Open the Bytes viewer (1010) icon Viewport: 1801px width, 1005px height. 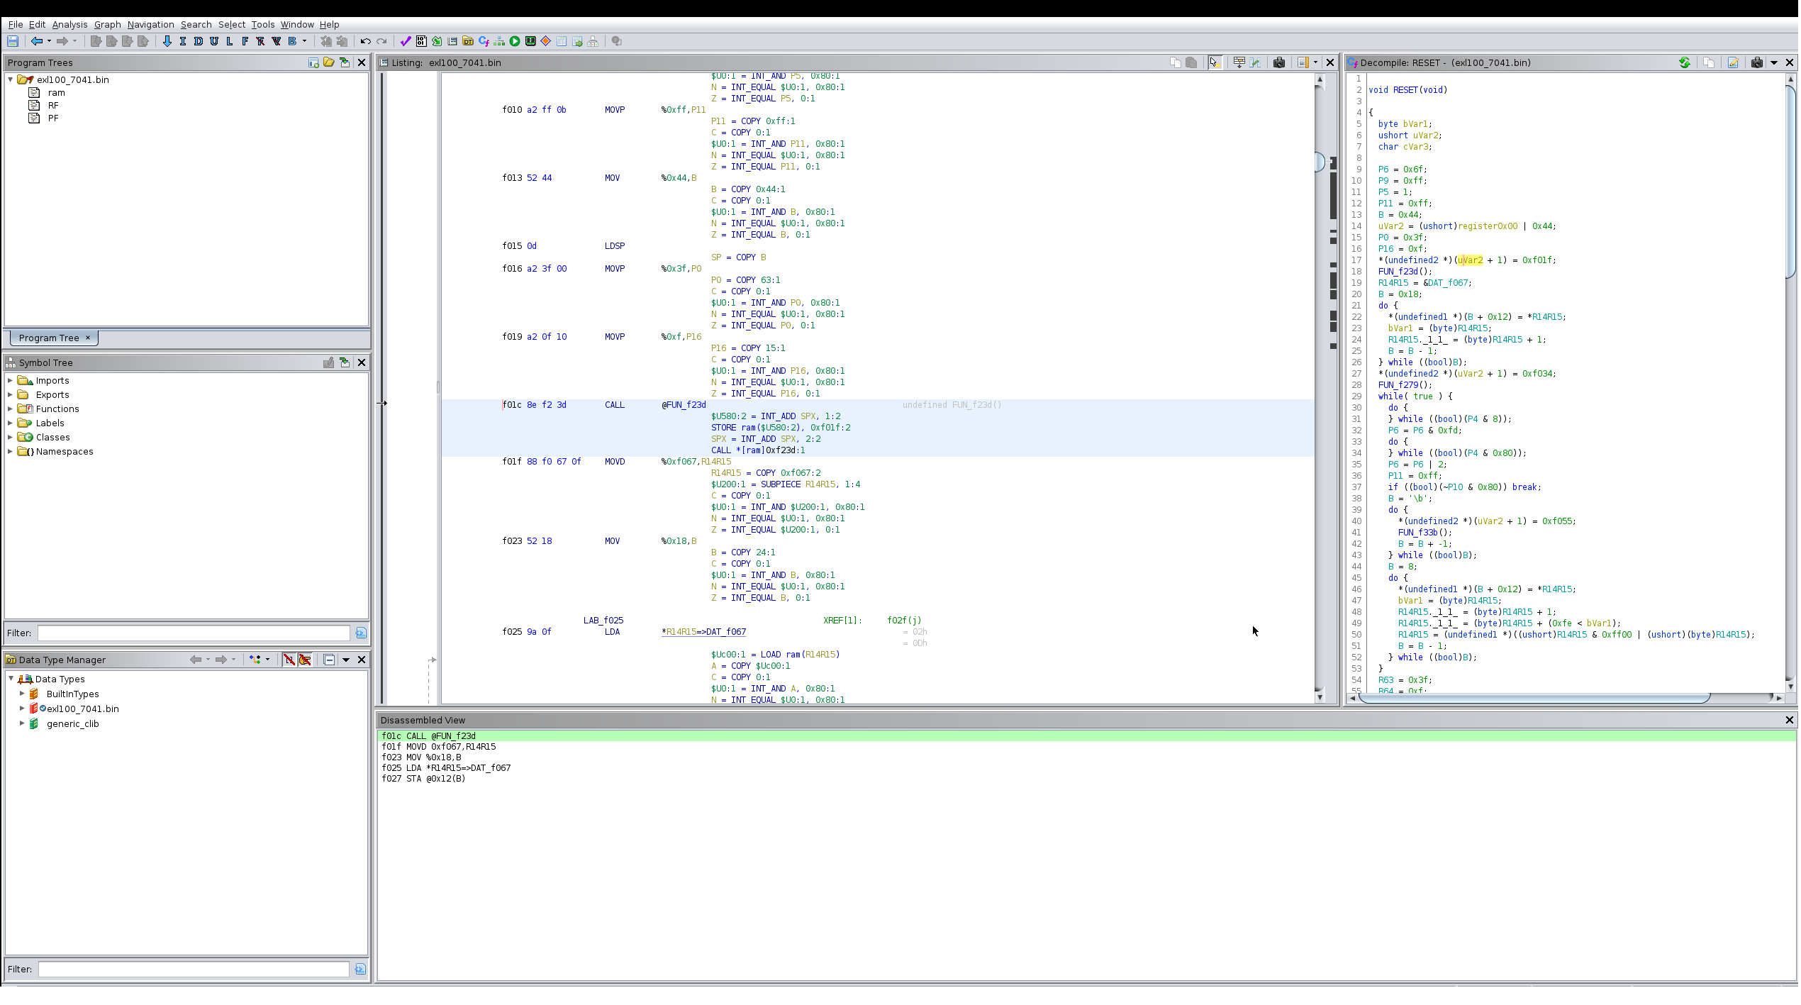421,41
